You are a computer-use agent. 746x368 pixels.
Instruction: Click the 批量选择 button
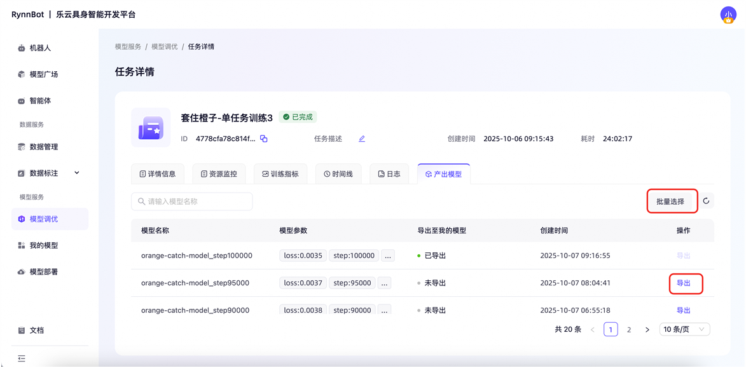(x=670, y=201)
